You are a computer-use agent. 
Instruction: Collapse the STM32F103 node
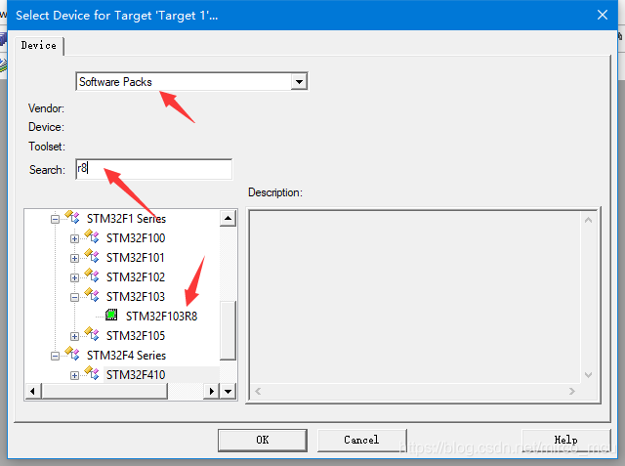coord(74,297)
